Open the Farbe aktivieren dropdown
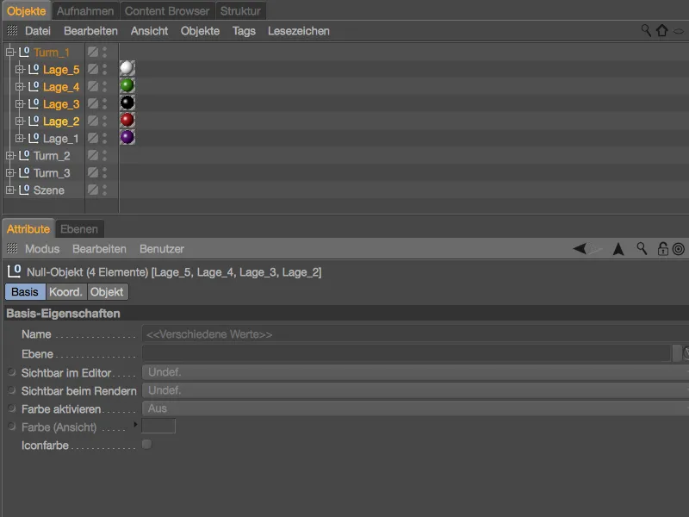Image resolution: width=689 pixels, height=517 pixels. [415, 408]
